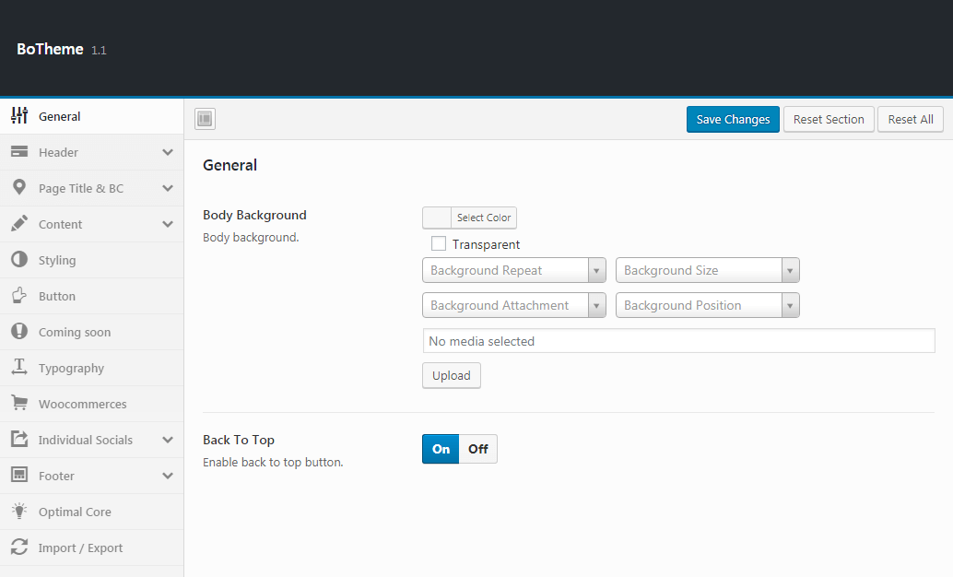Open the Body Background Select Color picker
The height and width of the screenshot is (577, 953).
click(x=469, y=218)
